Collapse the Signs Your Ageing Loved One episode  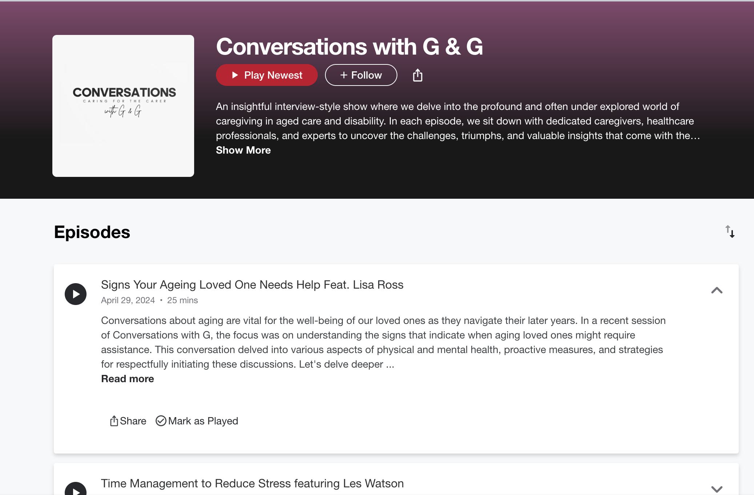tap(717, 290)
